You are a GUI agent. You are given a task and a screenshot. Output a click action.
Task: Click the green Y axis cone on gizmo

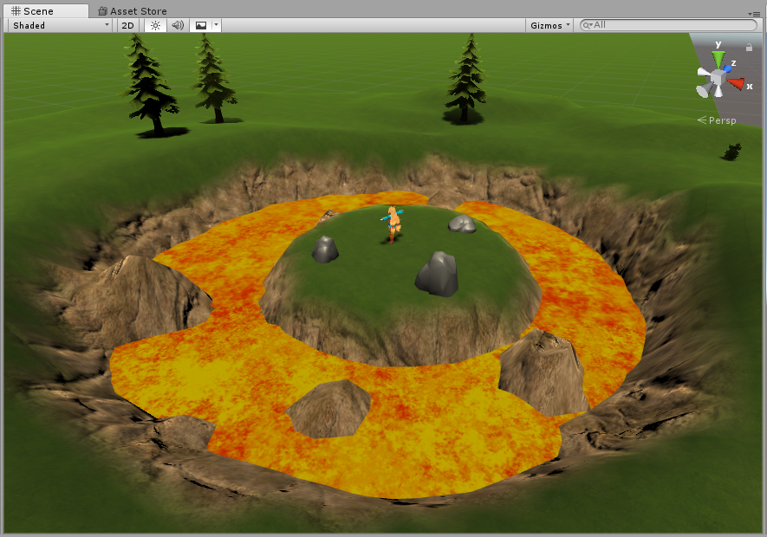pyautogui.click(x=718, y=58)
